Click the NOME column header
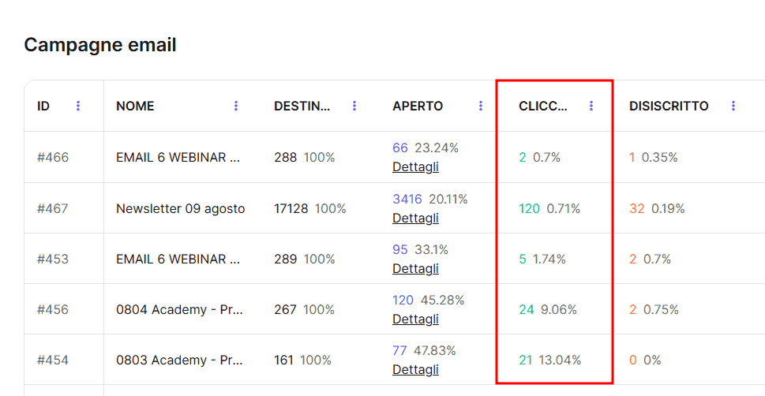This screenshot has width=765, height=396. point(135,106)
